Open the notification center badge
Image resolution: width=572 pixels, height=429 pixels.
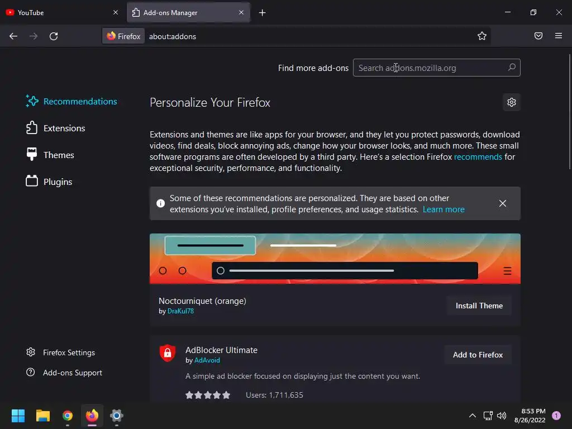pos(556,416)
